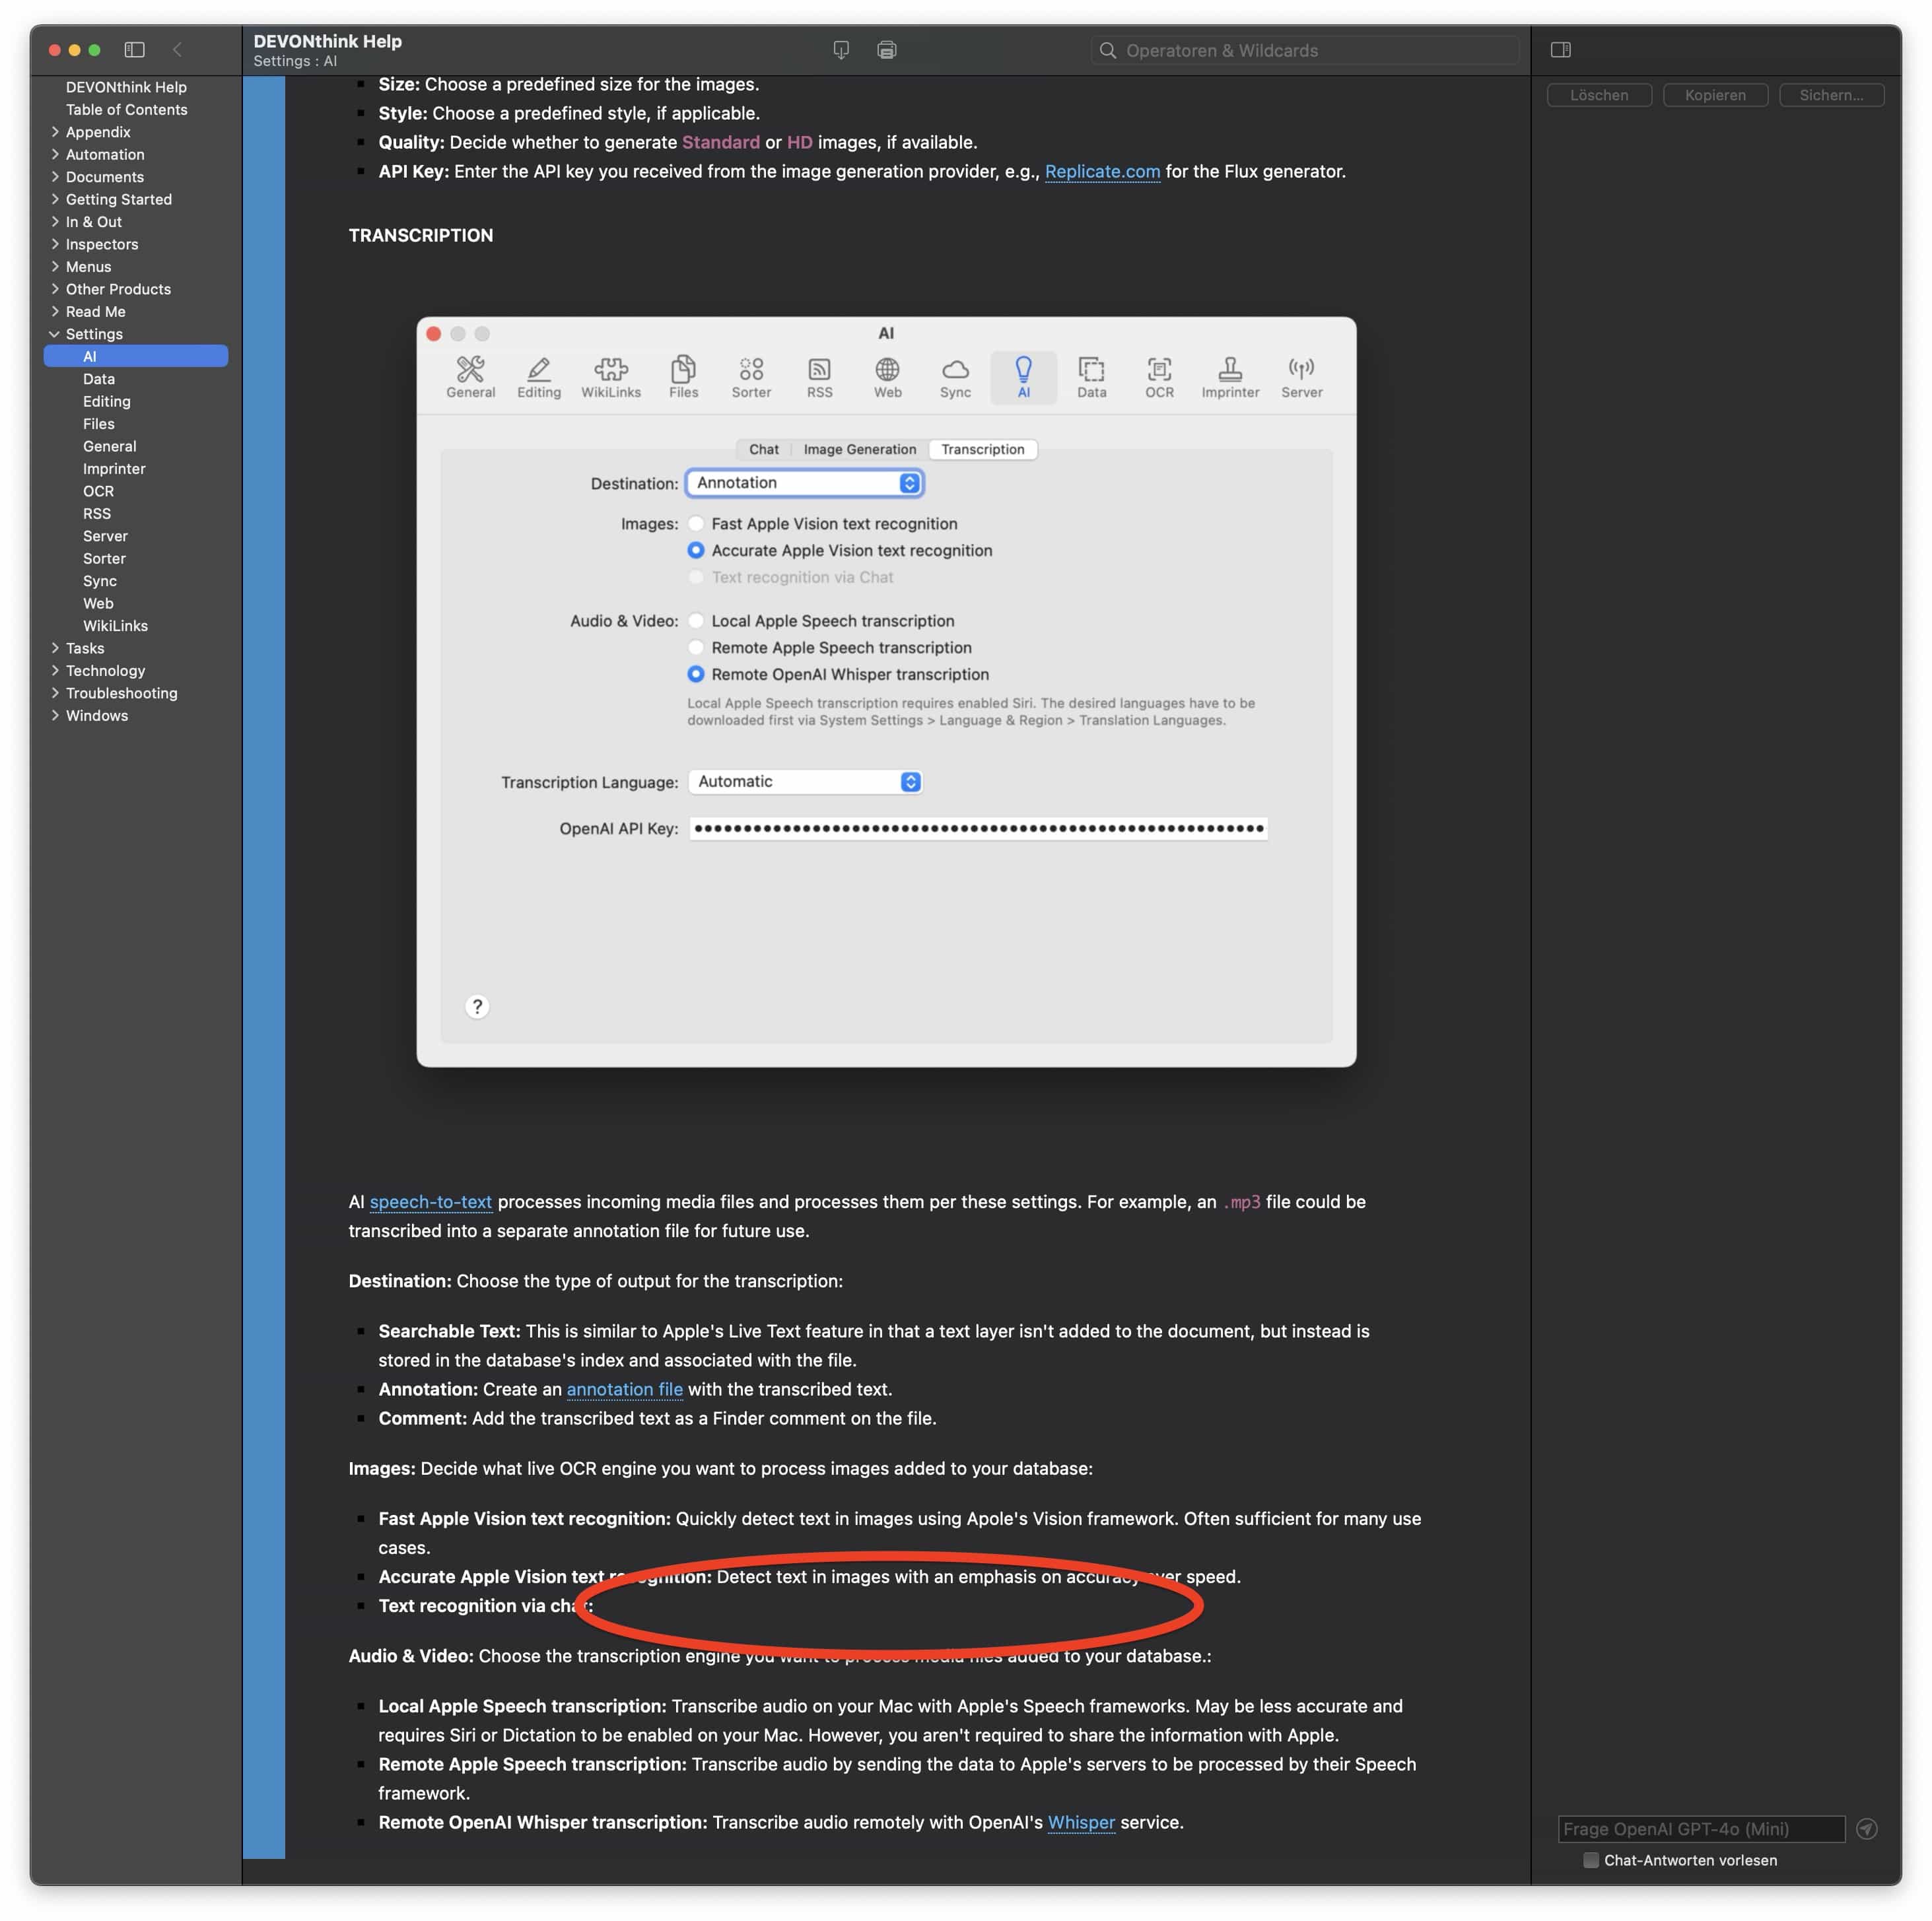Open the Files settings pane icon
The height and width of the screenshot is (1921, 1932).
[x=684, y=378]
